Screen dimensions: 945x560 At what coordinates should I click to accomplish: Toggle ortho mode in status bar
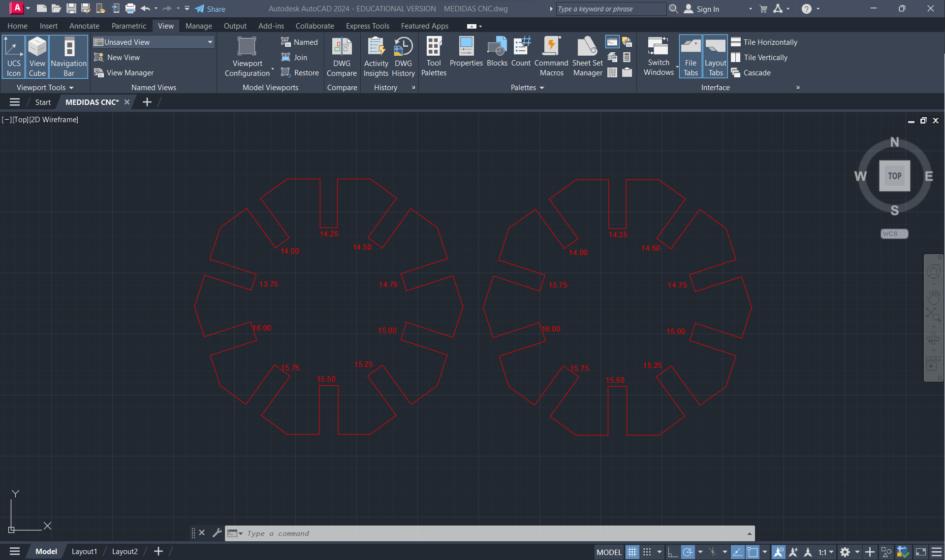(672, 552)
